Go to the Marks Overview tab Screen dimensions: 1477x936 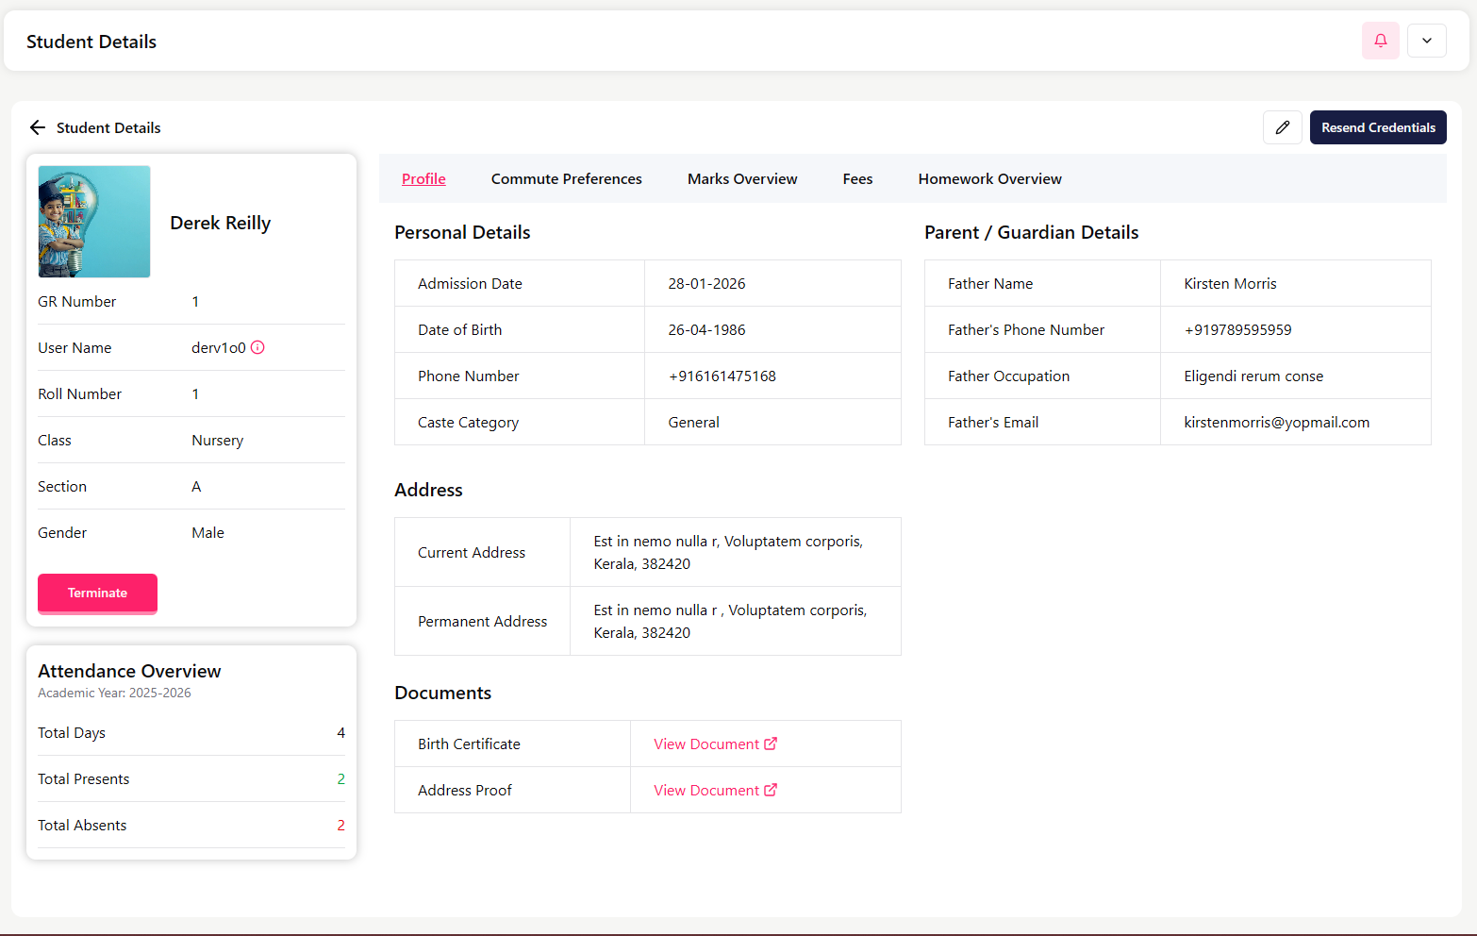click(741, 179)
